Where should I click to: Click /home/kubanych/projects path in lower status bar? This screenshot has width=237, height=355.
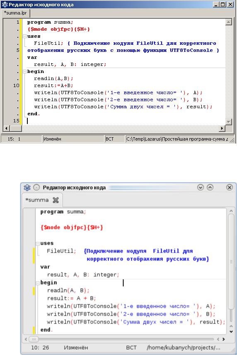184,348
